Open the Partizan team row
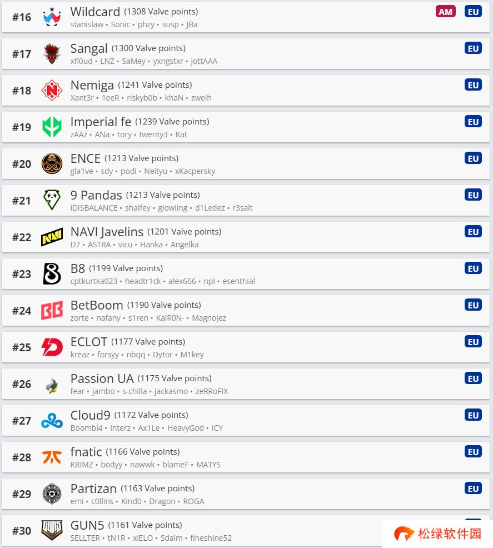Viewport: 493px width, 548px height. pos(246,494)
